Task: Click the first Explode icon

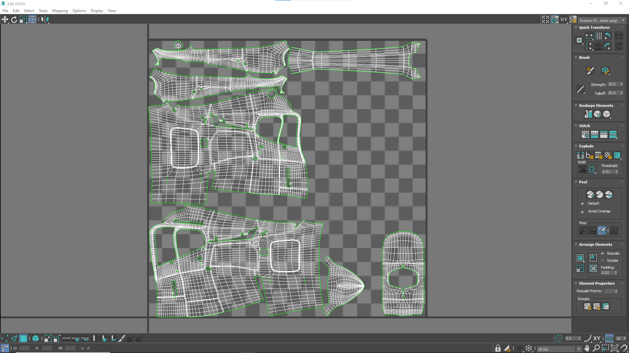Action: (580, 156)
